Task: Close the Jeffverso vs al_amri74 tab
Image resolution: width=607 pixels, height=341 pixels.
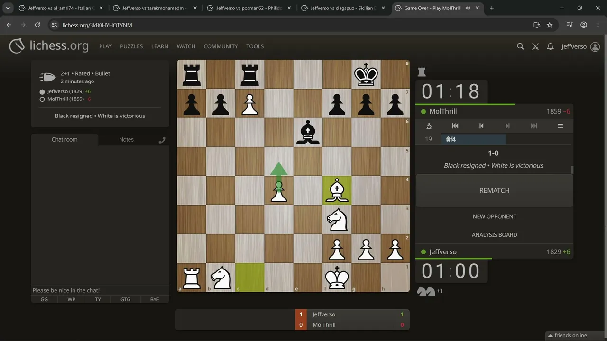Action: click(x=101, y=8)
